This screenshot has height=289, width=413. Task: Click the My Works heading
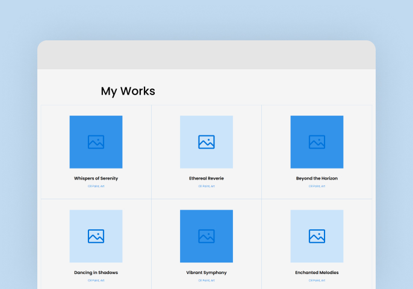tap(128, 91)
